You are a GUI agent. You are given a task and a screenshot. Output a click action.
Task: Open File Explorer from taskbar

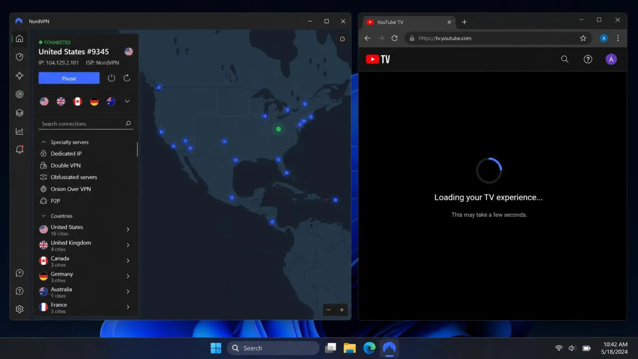tap(349, 348)
